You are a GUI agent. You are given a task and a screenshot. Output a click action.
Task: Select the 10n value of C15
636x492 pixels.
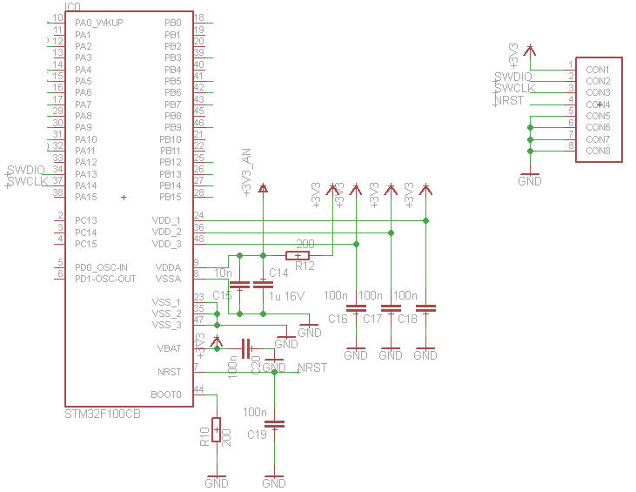[223, 273]
